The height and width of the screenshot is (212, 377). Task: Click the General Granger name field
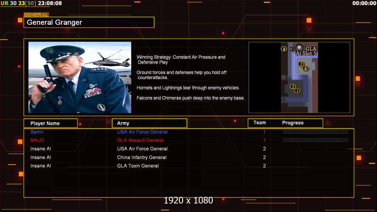89,22
